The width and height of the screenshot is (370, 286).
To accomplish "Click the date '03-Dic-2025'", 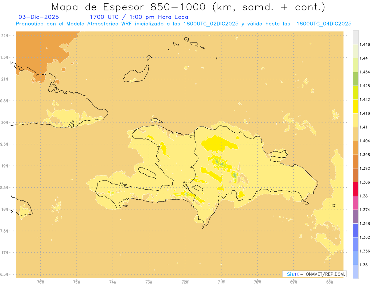I will tap(39, 17).
